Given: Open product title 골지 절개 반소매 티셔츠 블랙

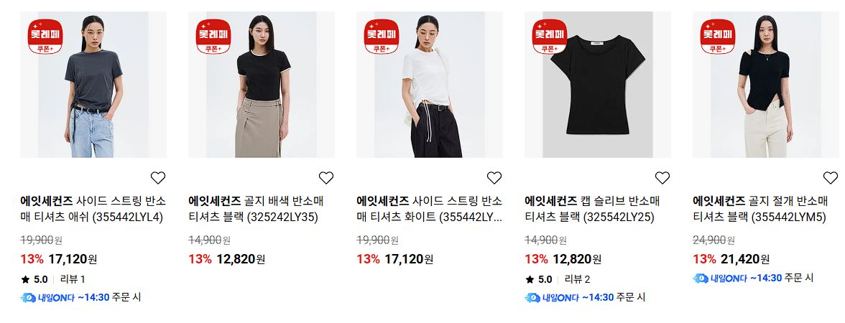Looking at the screenshot, I should pos(760,210).
